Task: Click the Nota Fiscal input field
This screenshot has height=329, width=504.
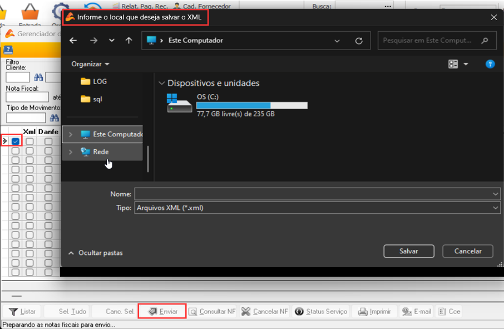Action: pyautogui.click(x=27, y=97)
